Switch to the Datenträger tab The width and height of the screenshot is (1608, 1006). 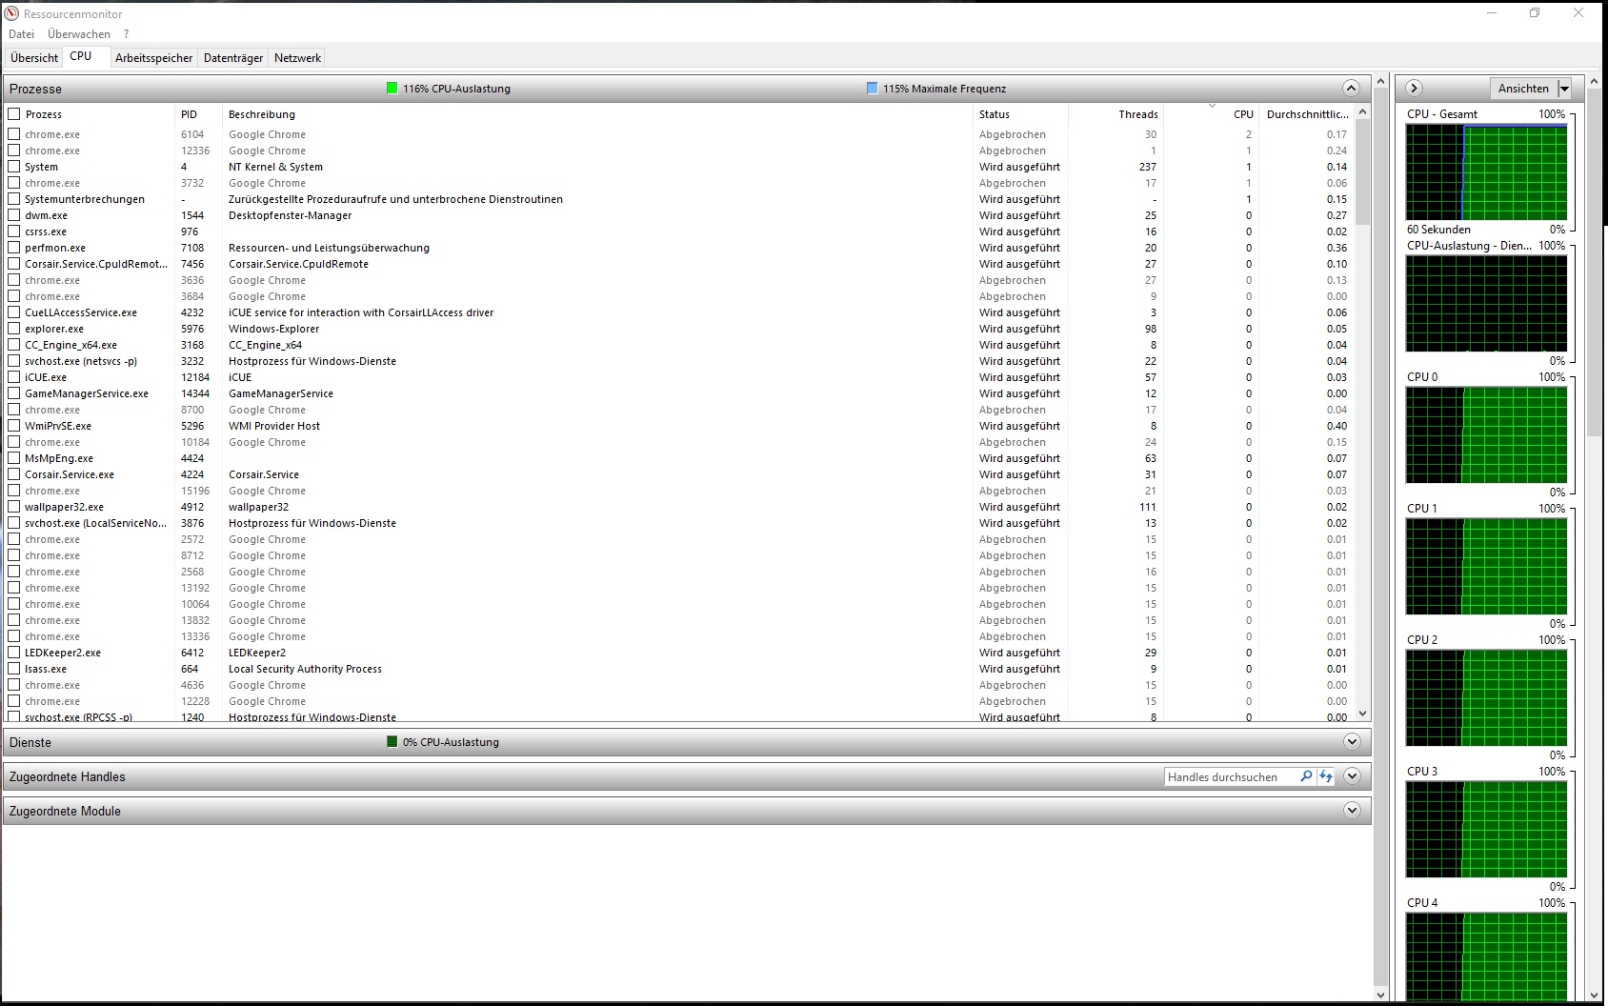tap(233, 57)
